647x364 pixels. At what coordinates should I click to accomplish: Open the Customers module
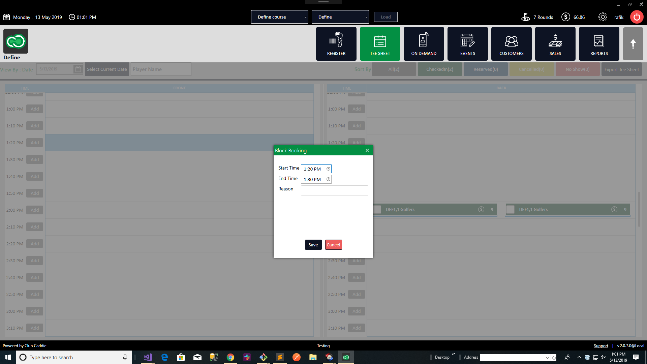511,44
